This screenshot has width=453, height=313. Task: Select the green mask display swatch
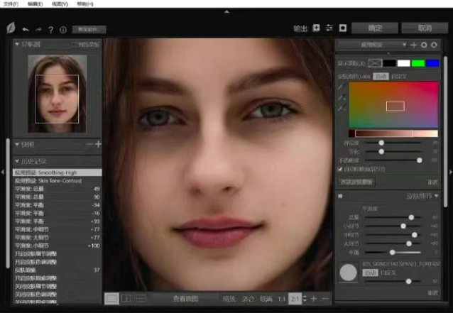tap(418, 63)
